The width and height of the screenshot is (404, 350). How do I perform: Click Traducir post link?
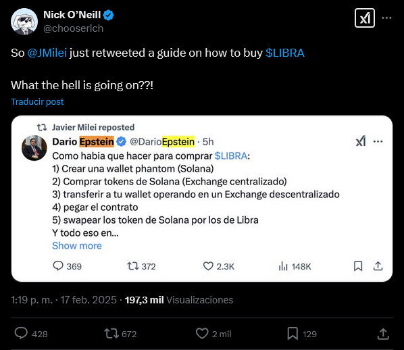pyautogui.click(x=37, y=101)
